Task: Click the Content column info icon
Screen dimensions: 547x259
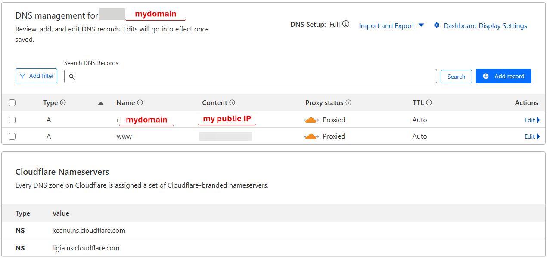Action: coord(232,103)
